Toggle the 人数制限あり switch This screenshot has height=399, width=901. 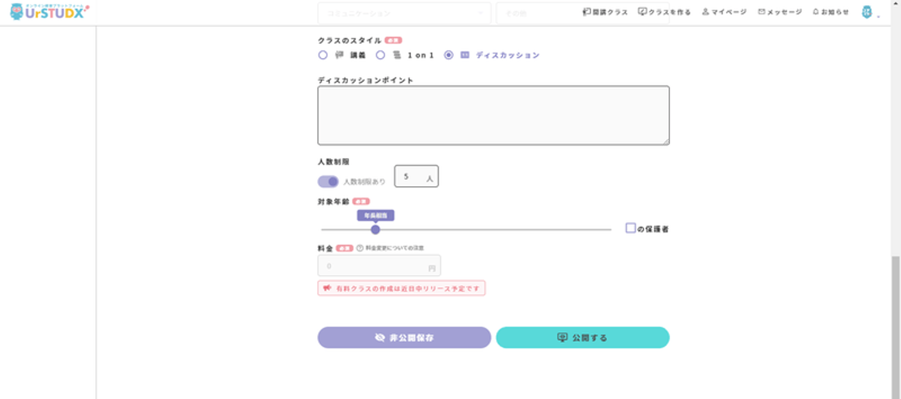click(x=328, y=182)
